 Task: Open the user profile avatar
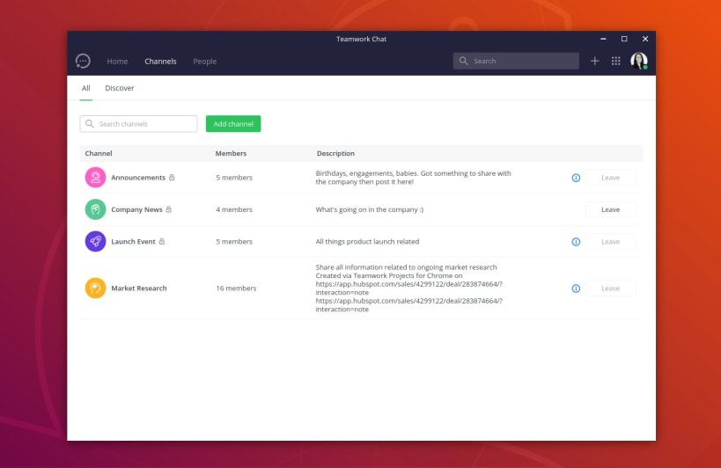tap(639, 61)
